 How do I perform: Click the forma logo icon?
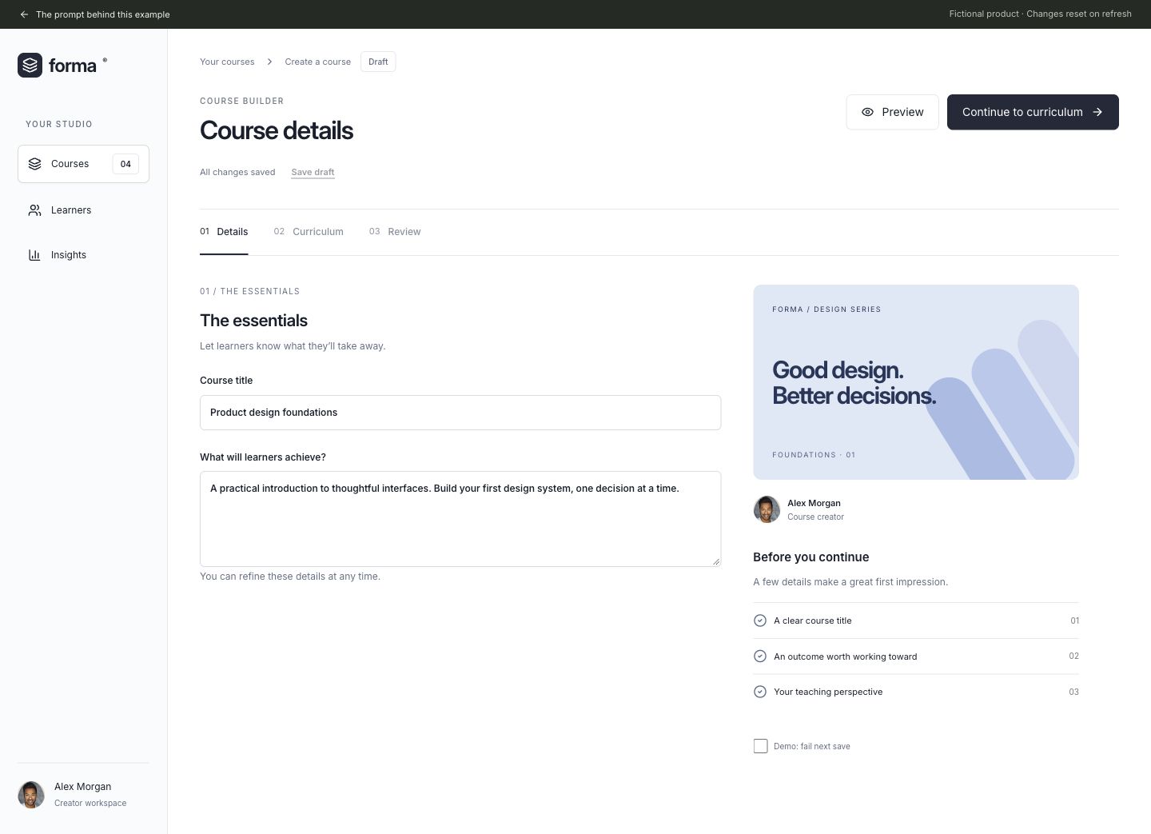[30, 65]
